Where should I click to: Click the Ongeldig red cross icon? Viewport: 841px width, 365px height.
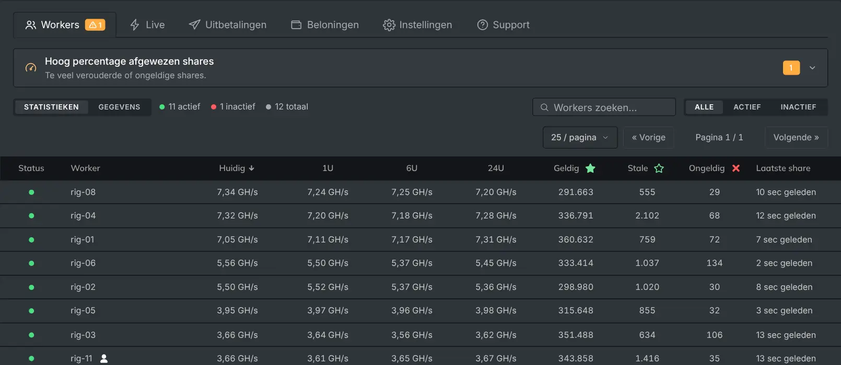point(736,168)
